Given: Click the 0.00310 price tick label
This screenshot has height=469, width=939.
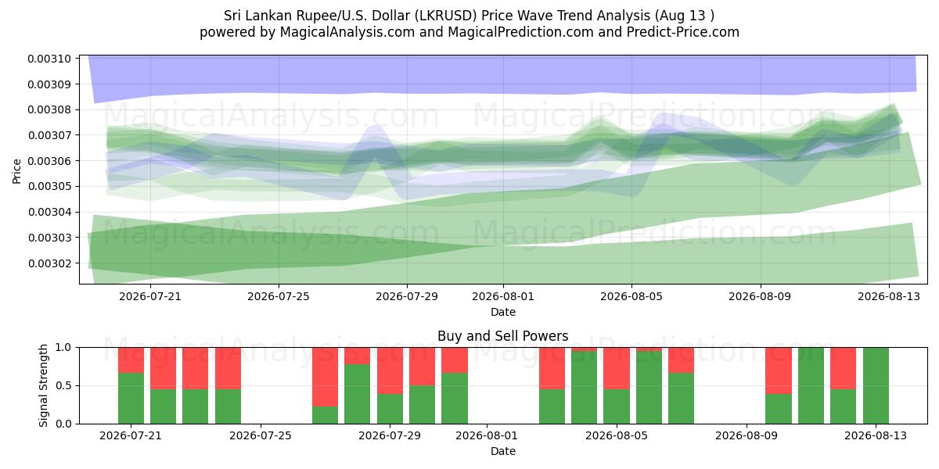Looking at the screenshot, I should pos(50,59).
